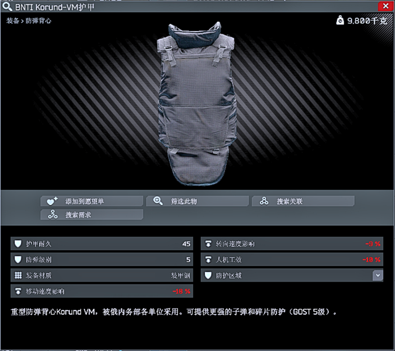Image resolution: width=395 pixels, height=351 pixels.
Task: Click the 添加到愿望单 button
Action: coord(91,201)
